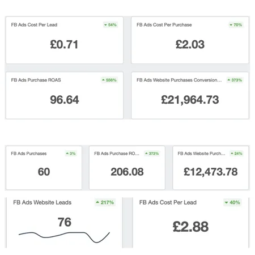Click the 373% badge on the 206.08 card
Viewport: 255px width, 255px height.
152,154
